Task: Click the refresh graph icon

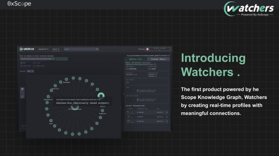Action: click(x=22, y=96)
